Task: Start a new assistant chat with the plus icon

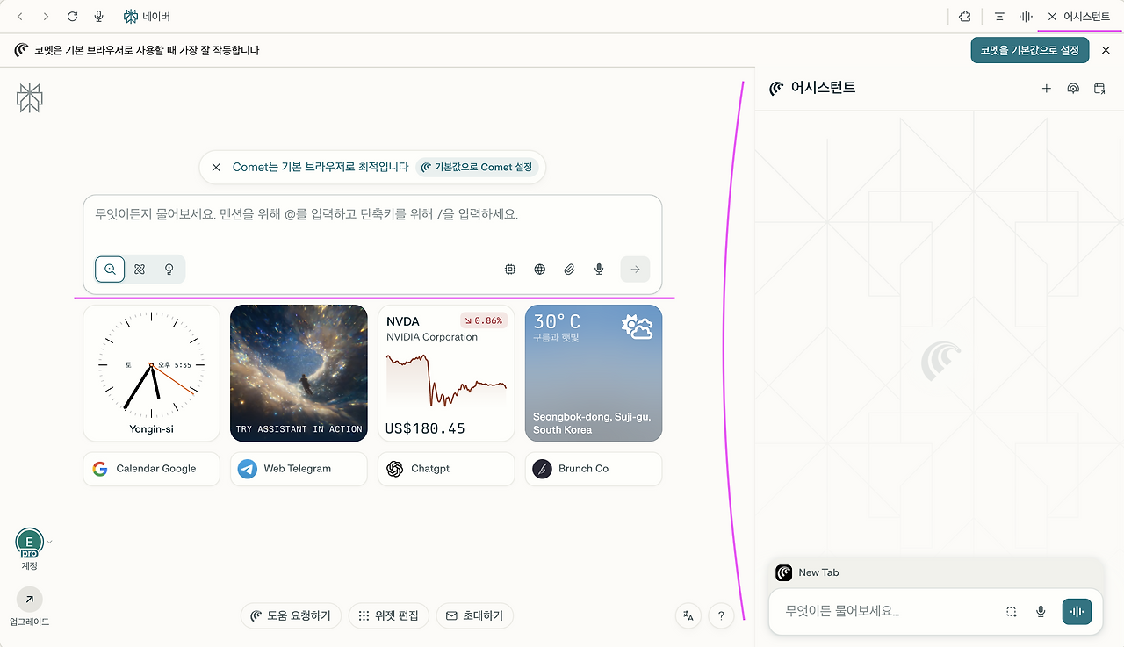Action: point(1046,89)
